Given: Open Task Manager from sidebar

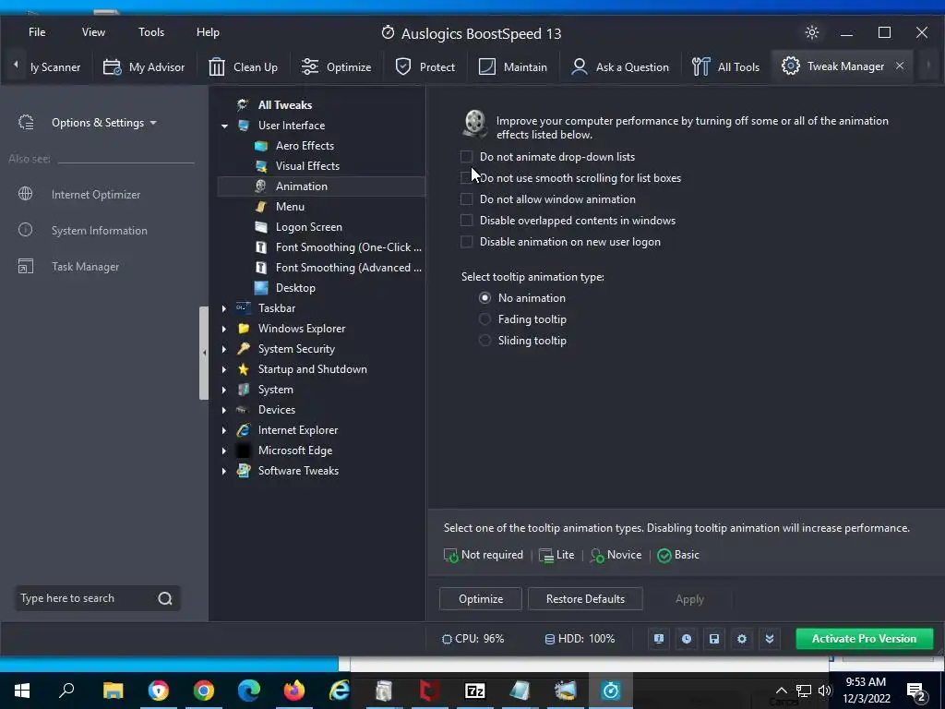Looking at the screenshot, I should pos(85,267).
